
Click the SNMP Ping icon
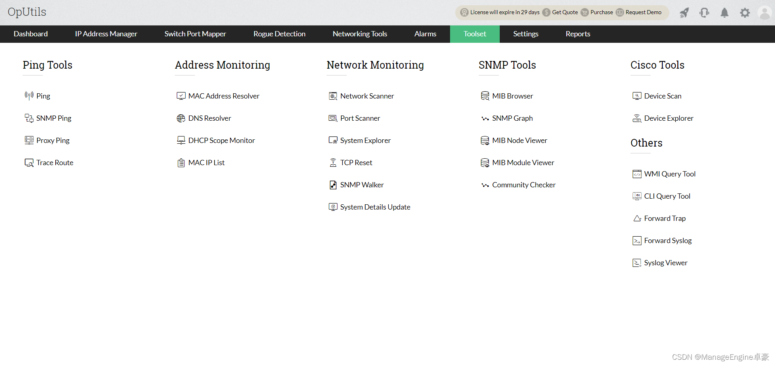click(29, 118)
